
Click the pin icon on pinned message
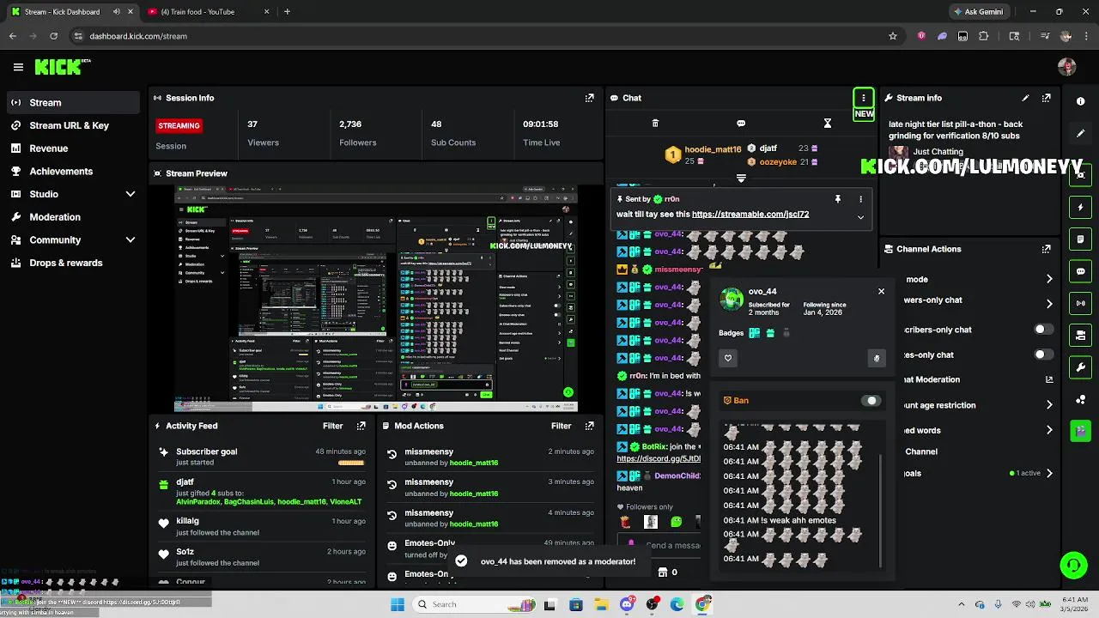(837, 199)
